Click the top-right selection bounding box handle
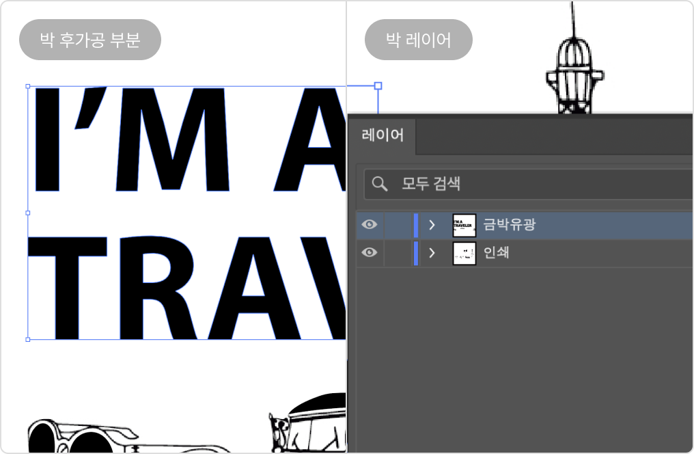 click(x=378, y=86)
